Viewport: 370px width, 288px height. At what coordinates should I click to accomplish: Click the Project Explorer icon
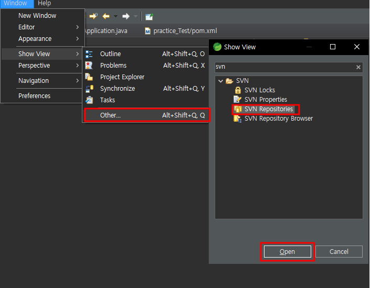[x=89, y=77]
